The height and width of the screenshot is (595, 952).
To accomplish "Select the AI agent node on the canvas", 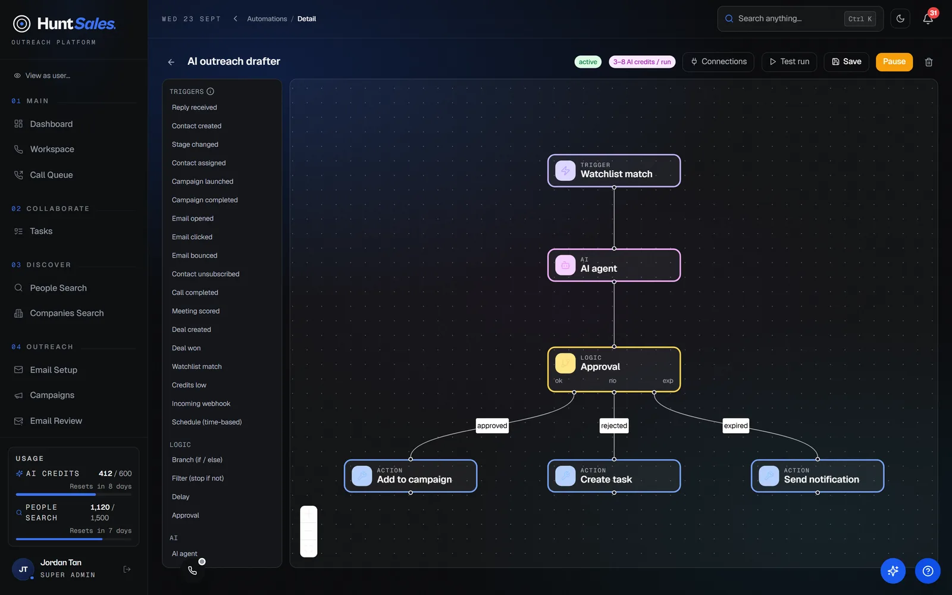I will (614, 265).
